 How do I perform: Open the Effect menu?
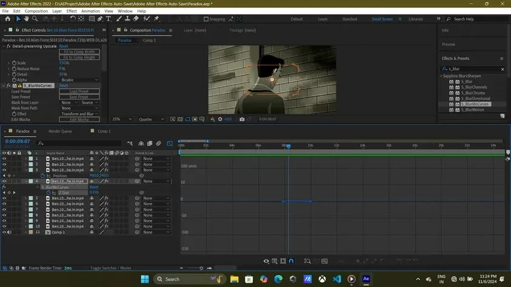[x=72, y=11]
